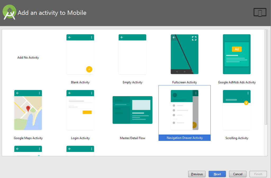Pick the Fullscreen Activity template
Image resolution: width=271 pixels, height=178 pixels.
(184, 54)
